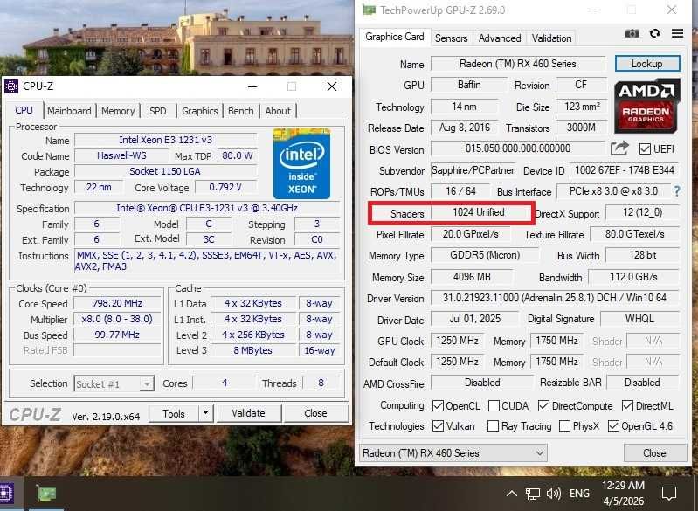Click the Multiplier value x8.0 (8.0 - 38.0)

(117, 319)
